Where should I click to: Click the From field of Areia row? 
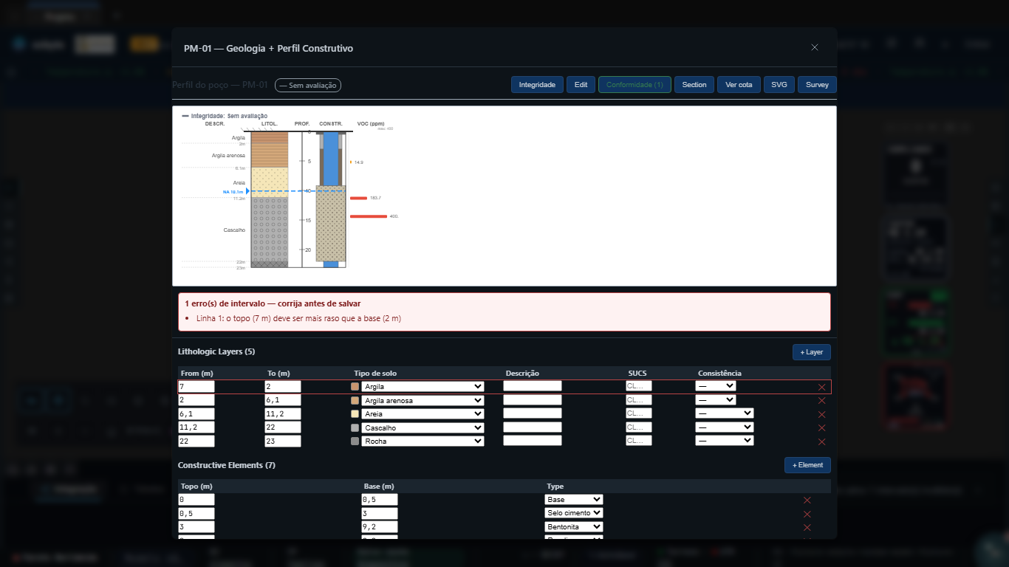[196, 413]
